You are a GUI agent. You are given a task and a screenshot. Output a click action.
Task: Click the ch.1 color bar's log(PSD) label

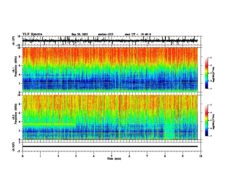(x=214, y=75)
